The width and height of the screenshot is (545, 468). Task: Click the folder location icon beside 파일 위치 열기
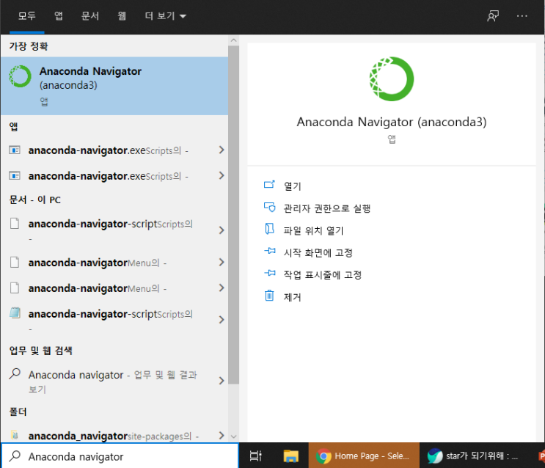[269, 229]
